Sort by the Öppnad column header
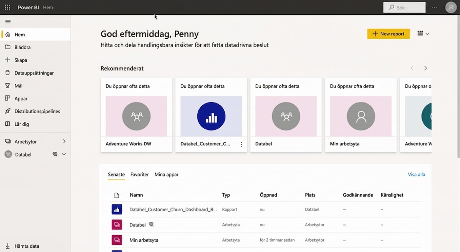Viewport: 460px width, 252px height. (268, 195)
